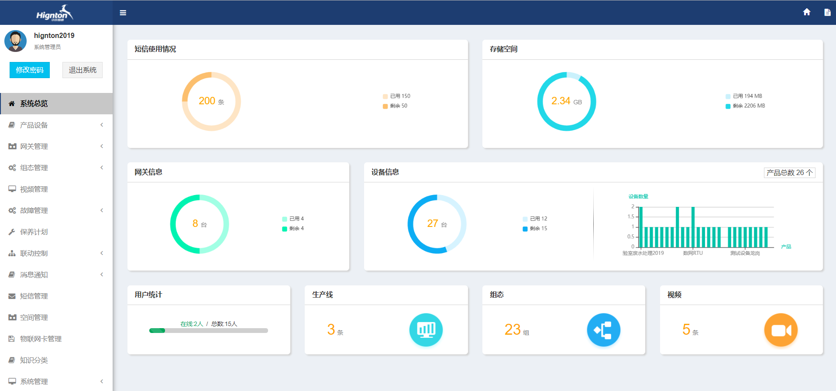Open 视频管理 from the sidebar
836x391 pixels.
(34, 189)
